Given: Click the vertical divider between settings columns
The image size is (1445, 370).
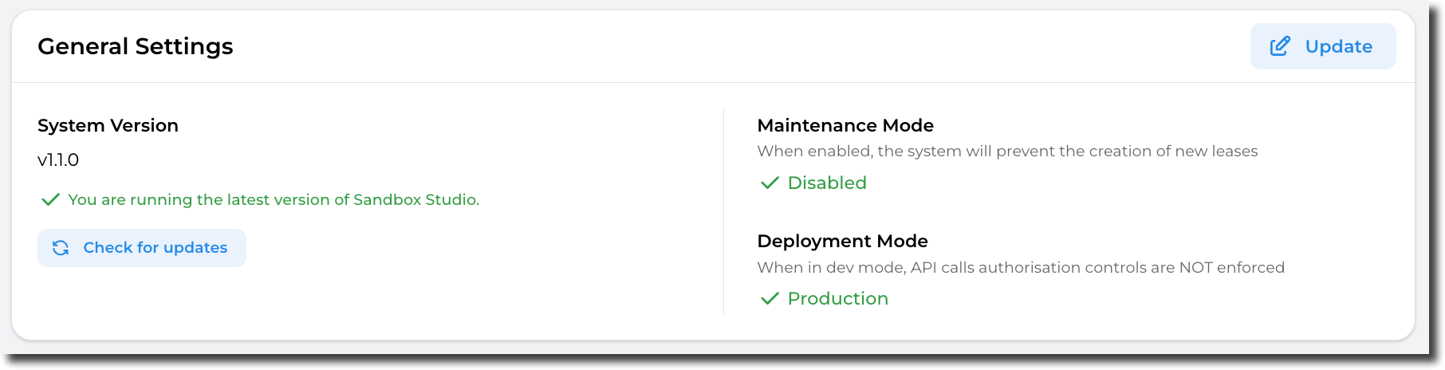Looking at the screenshot, I should [723, 211].
